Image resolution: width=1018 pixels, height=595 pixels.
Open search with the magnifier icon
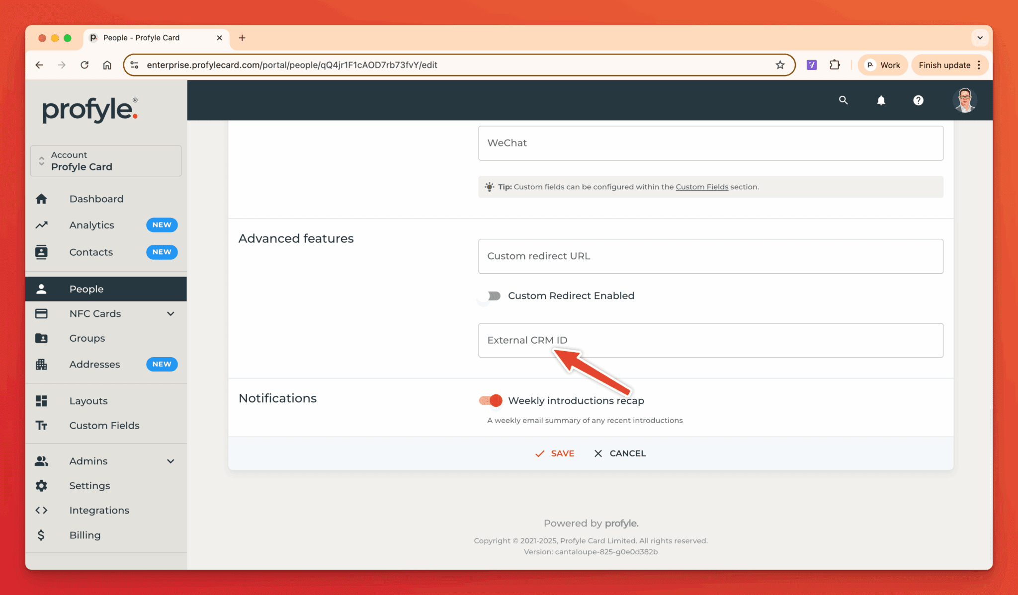(x=843, y=100)
